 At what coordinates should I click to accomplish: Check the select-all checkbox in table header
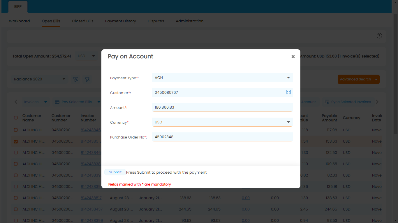coord(16,118)
